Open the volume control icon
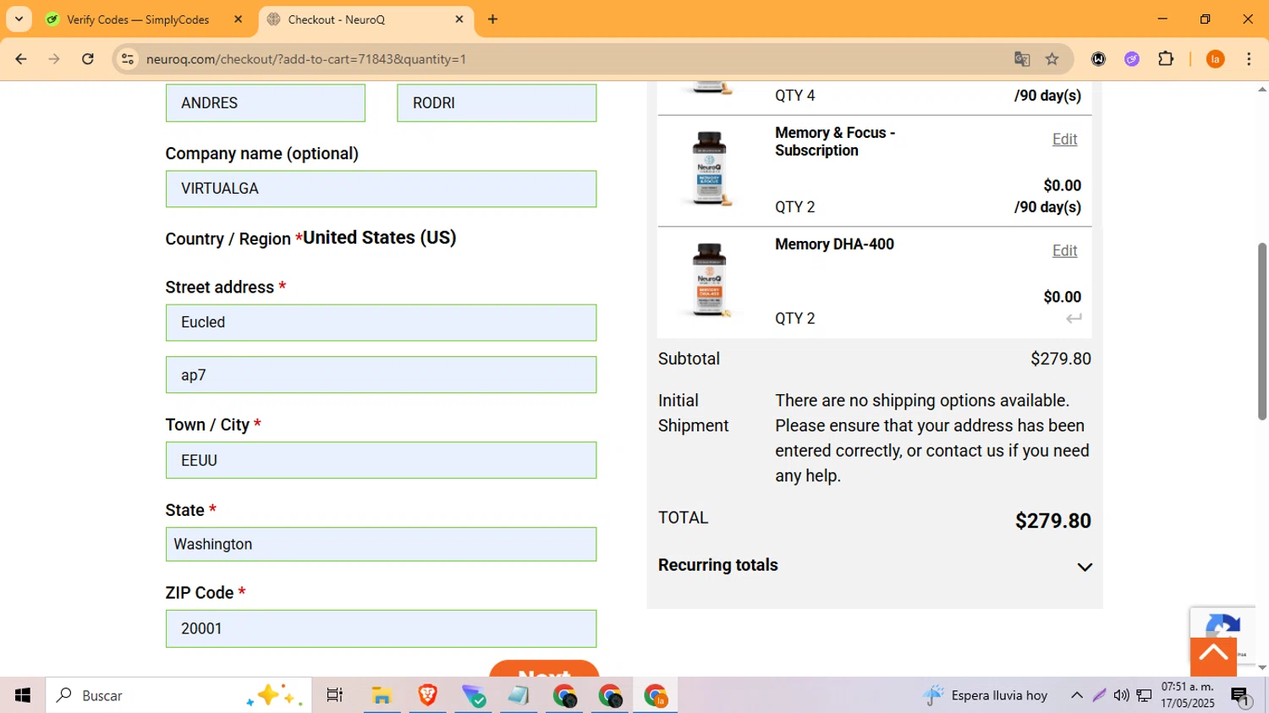This screenshot has width=1269, height=713. tap(1121, 695)
